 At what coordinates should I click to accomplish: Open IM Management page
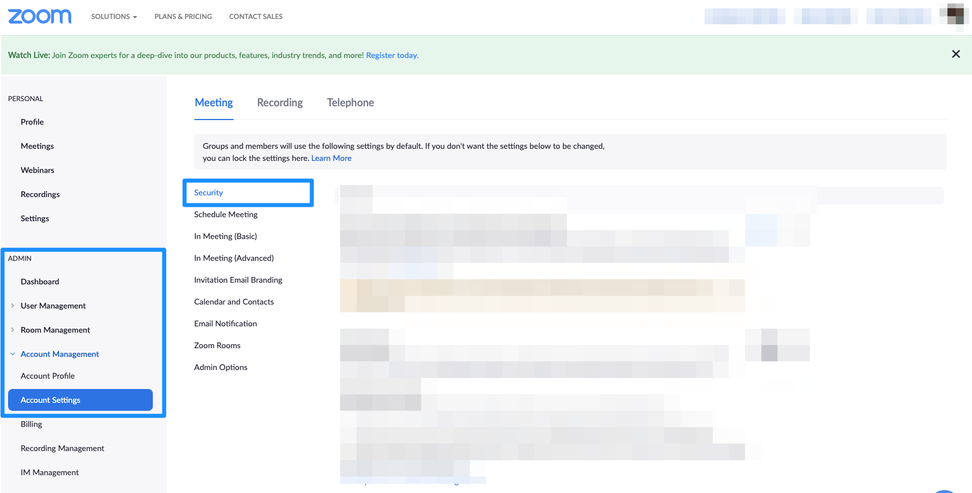click(x=50, y=472)
